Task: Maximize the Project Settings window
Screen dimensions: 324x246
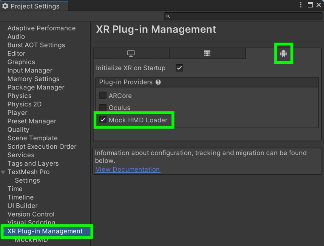Action: click(x=310, y=5)
